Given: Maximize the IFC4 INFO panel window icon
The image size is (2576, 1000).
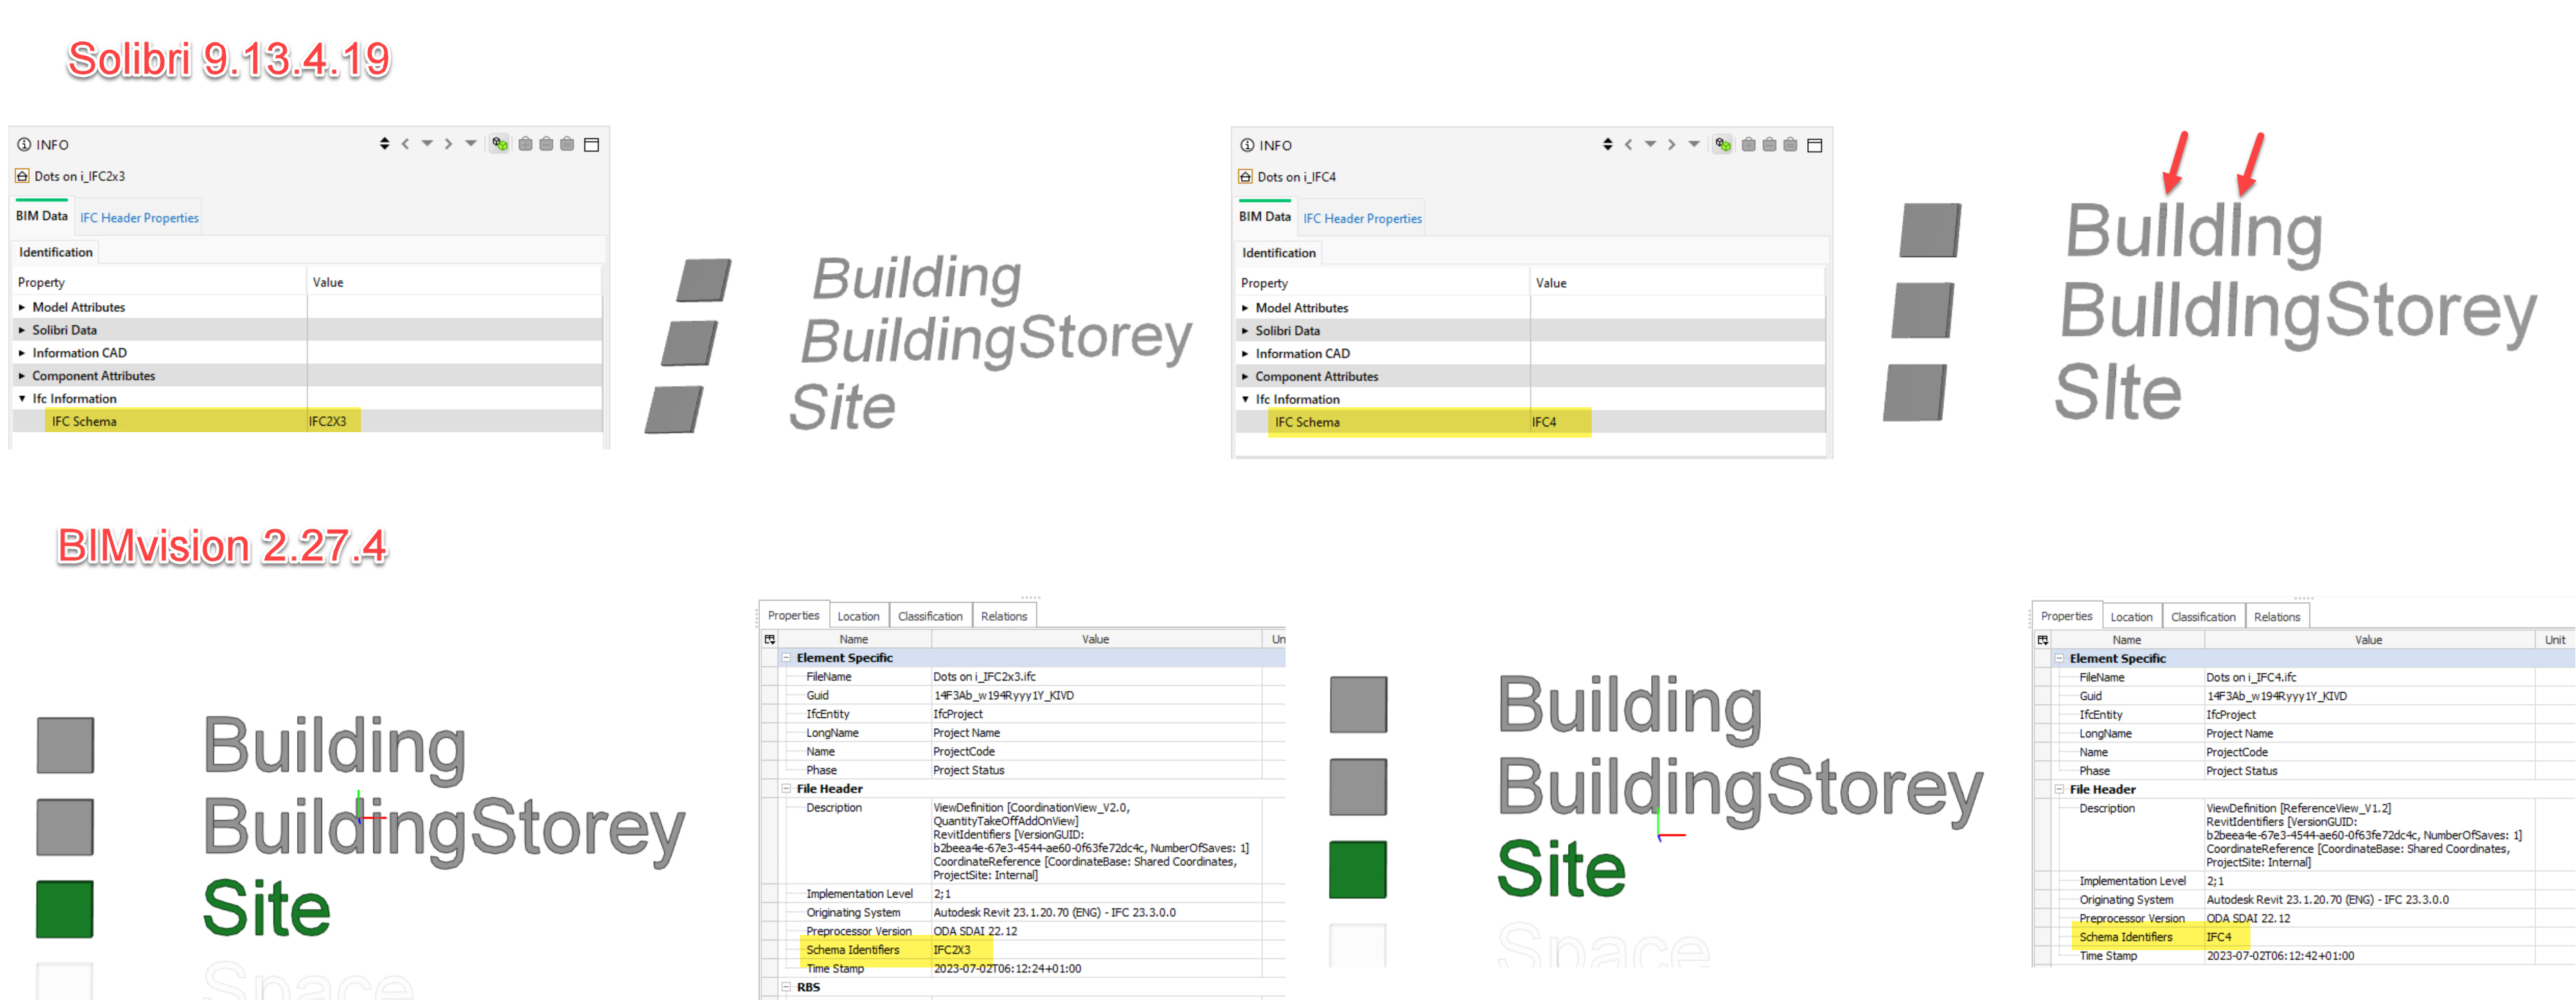Looking at the screenshot, I should [1814, 146].
